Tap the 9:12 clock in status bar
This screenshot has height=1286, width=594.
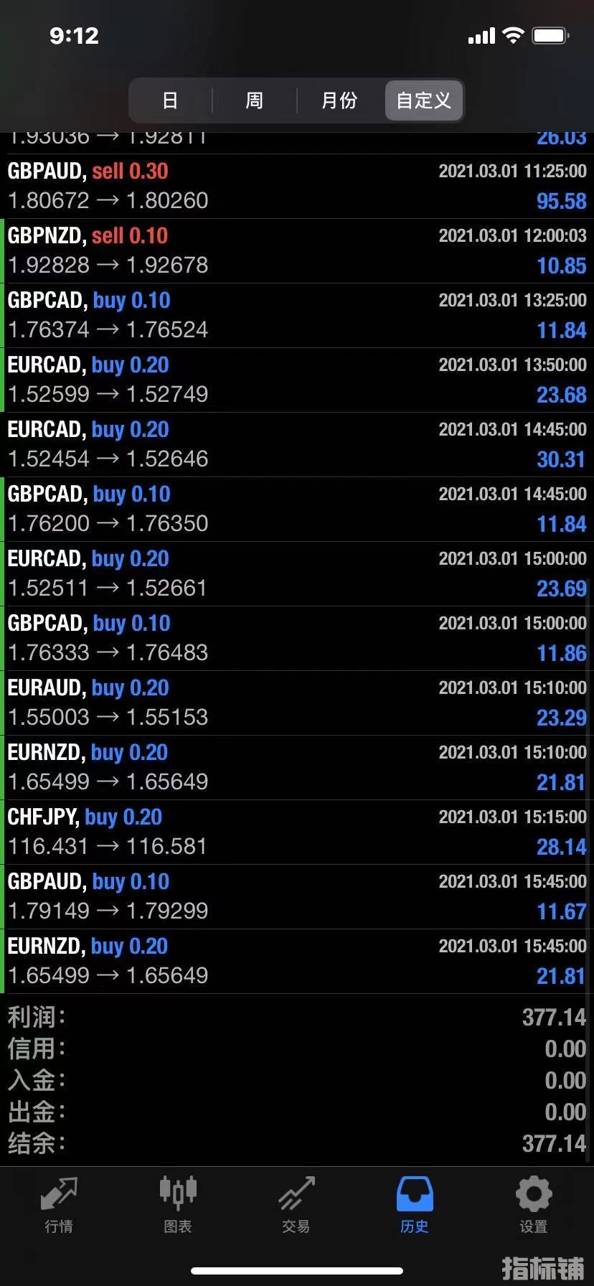coord(74,35)
